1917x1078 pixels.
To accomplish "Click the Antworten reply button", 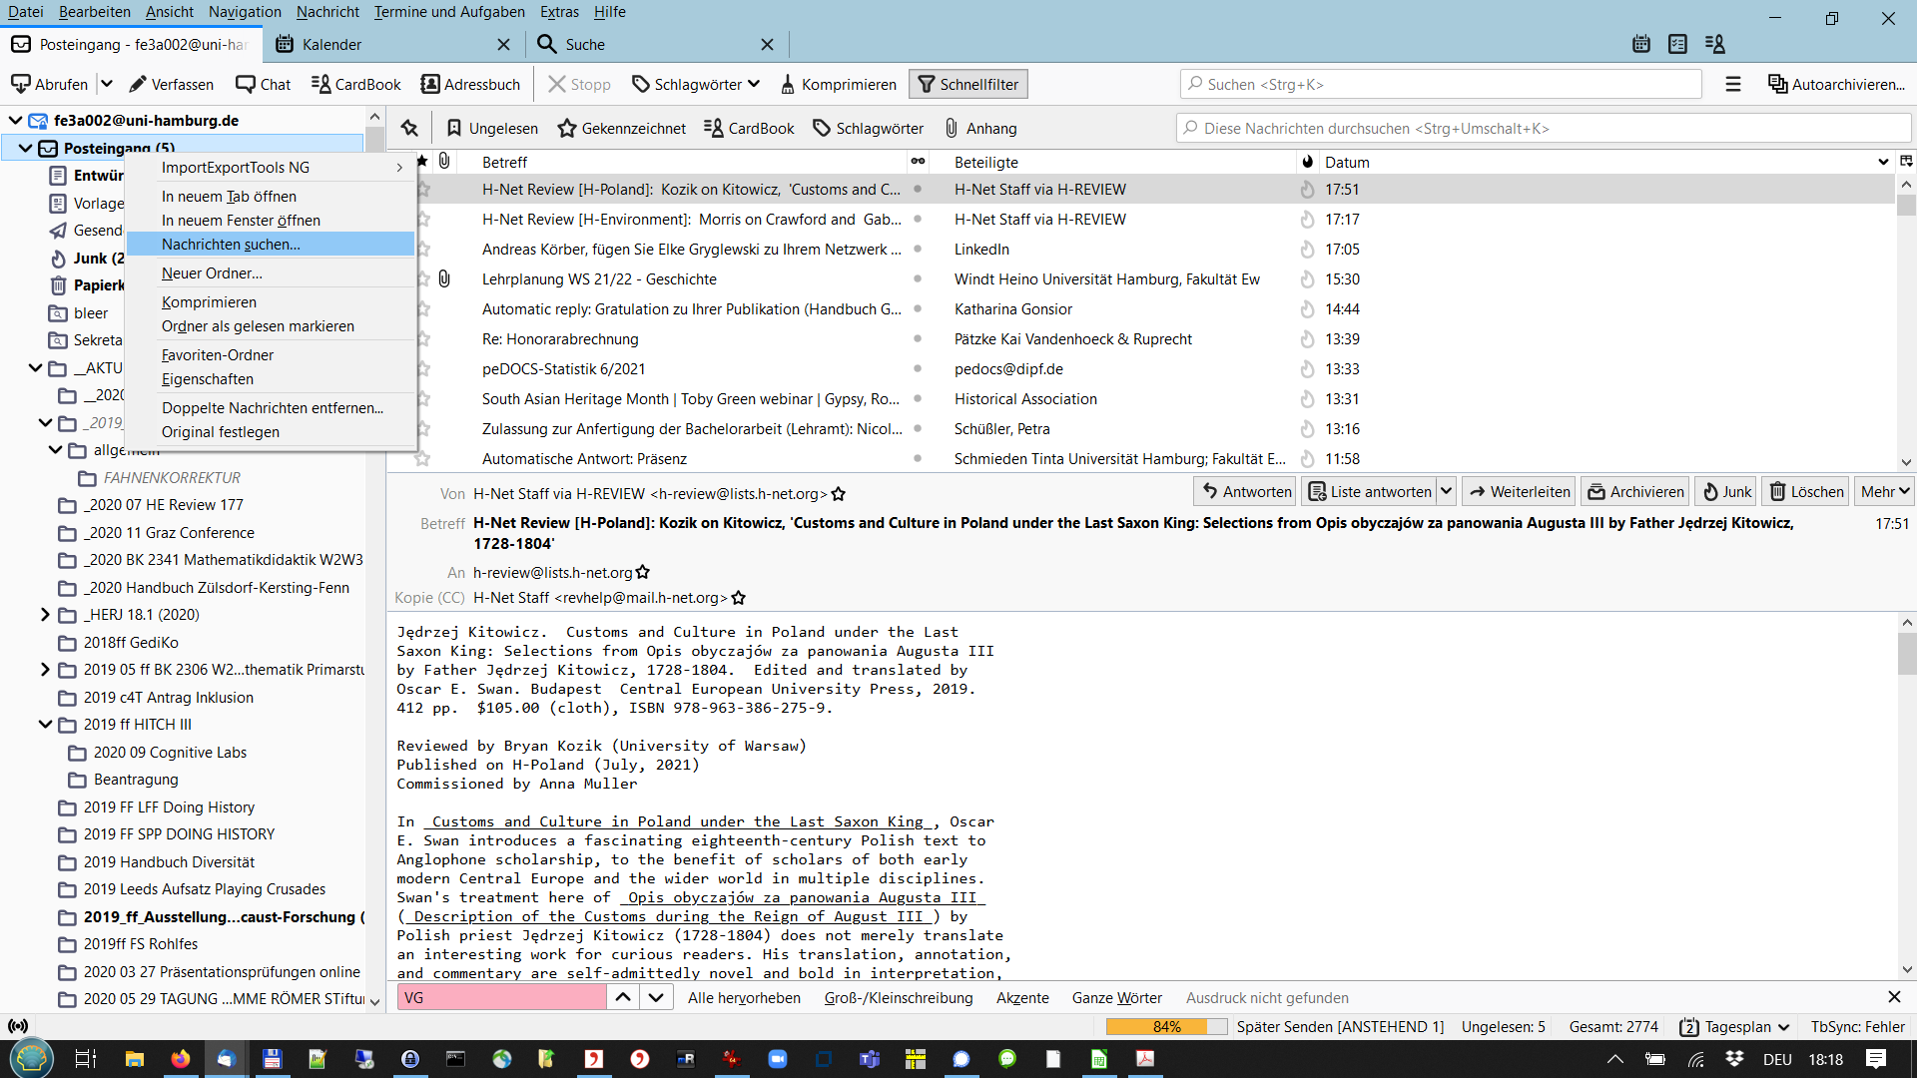I will tap(1246, 492).
